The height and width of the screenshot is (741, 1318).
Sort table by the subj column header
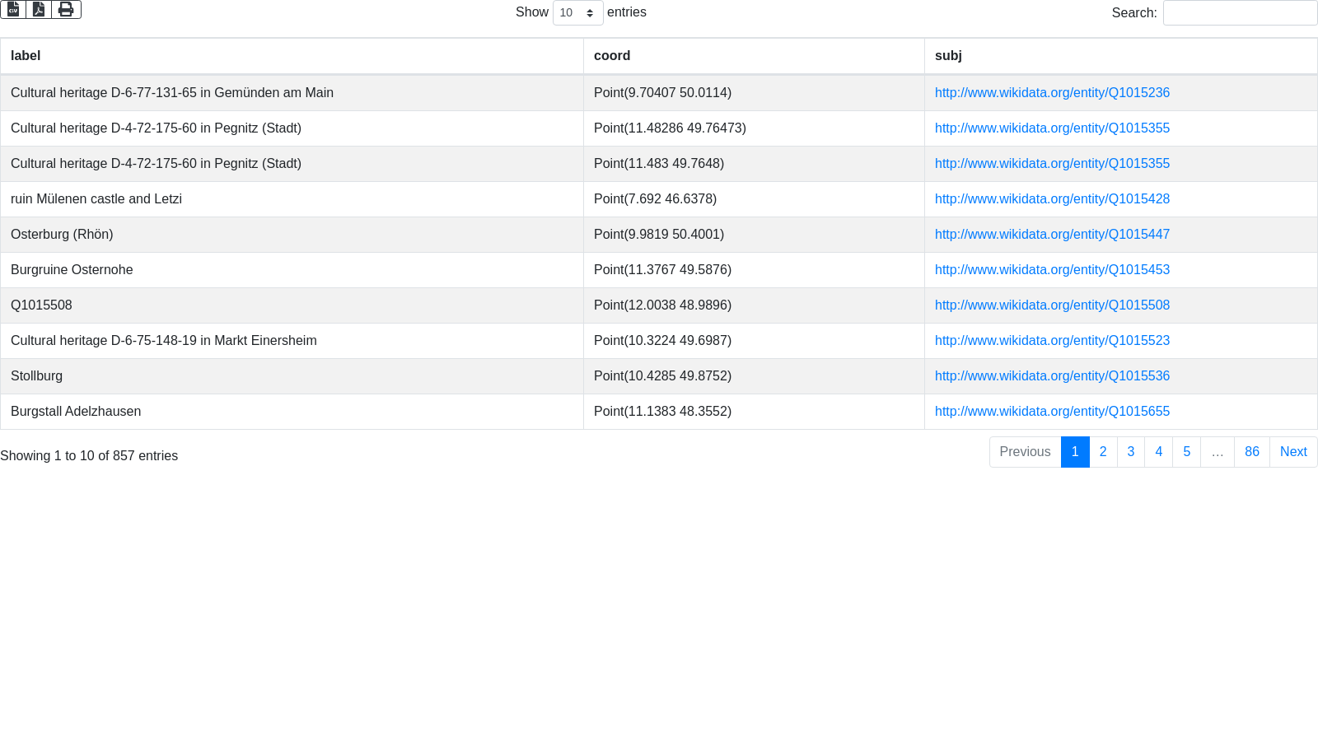tap(948, 56)
